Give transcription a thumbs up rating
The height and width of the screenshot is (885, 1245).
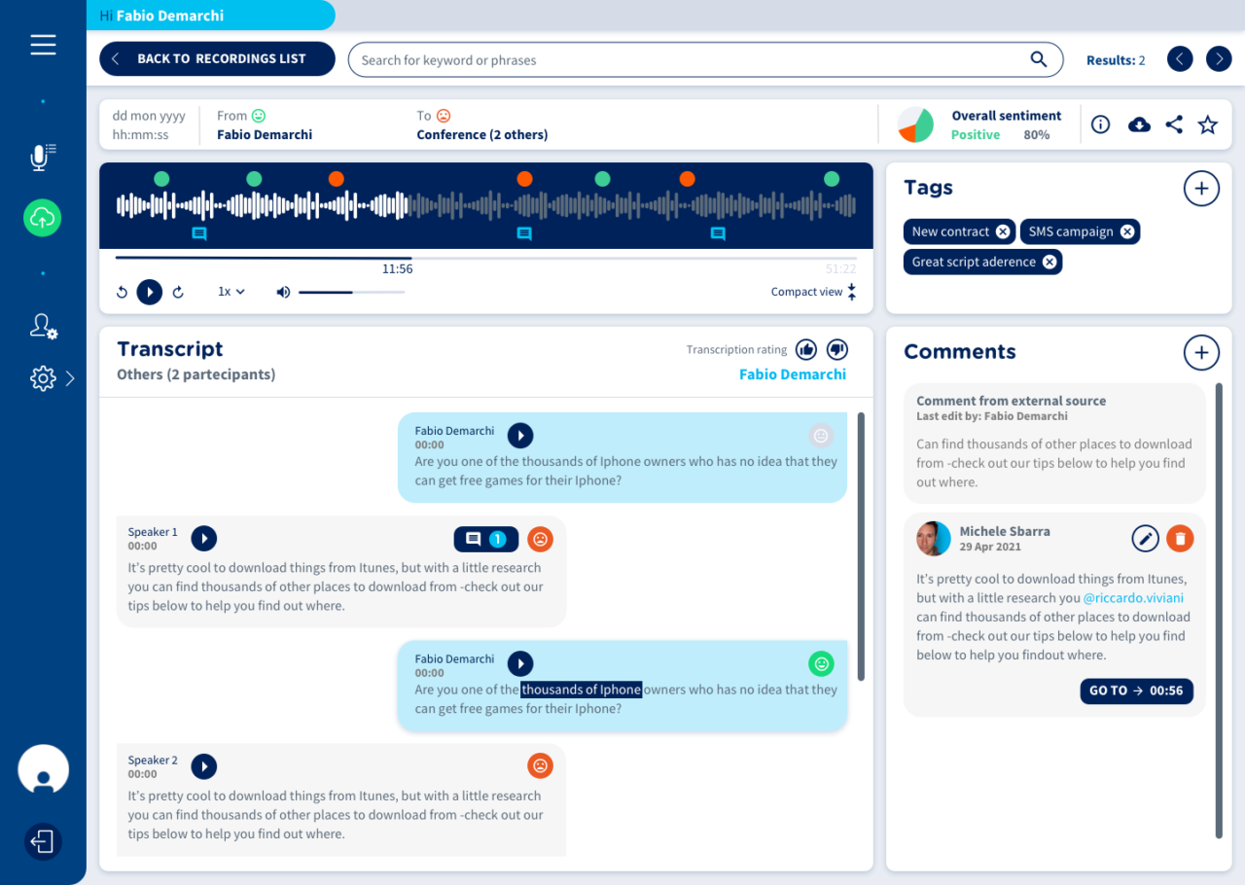tap(805, 349)
